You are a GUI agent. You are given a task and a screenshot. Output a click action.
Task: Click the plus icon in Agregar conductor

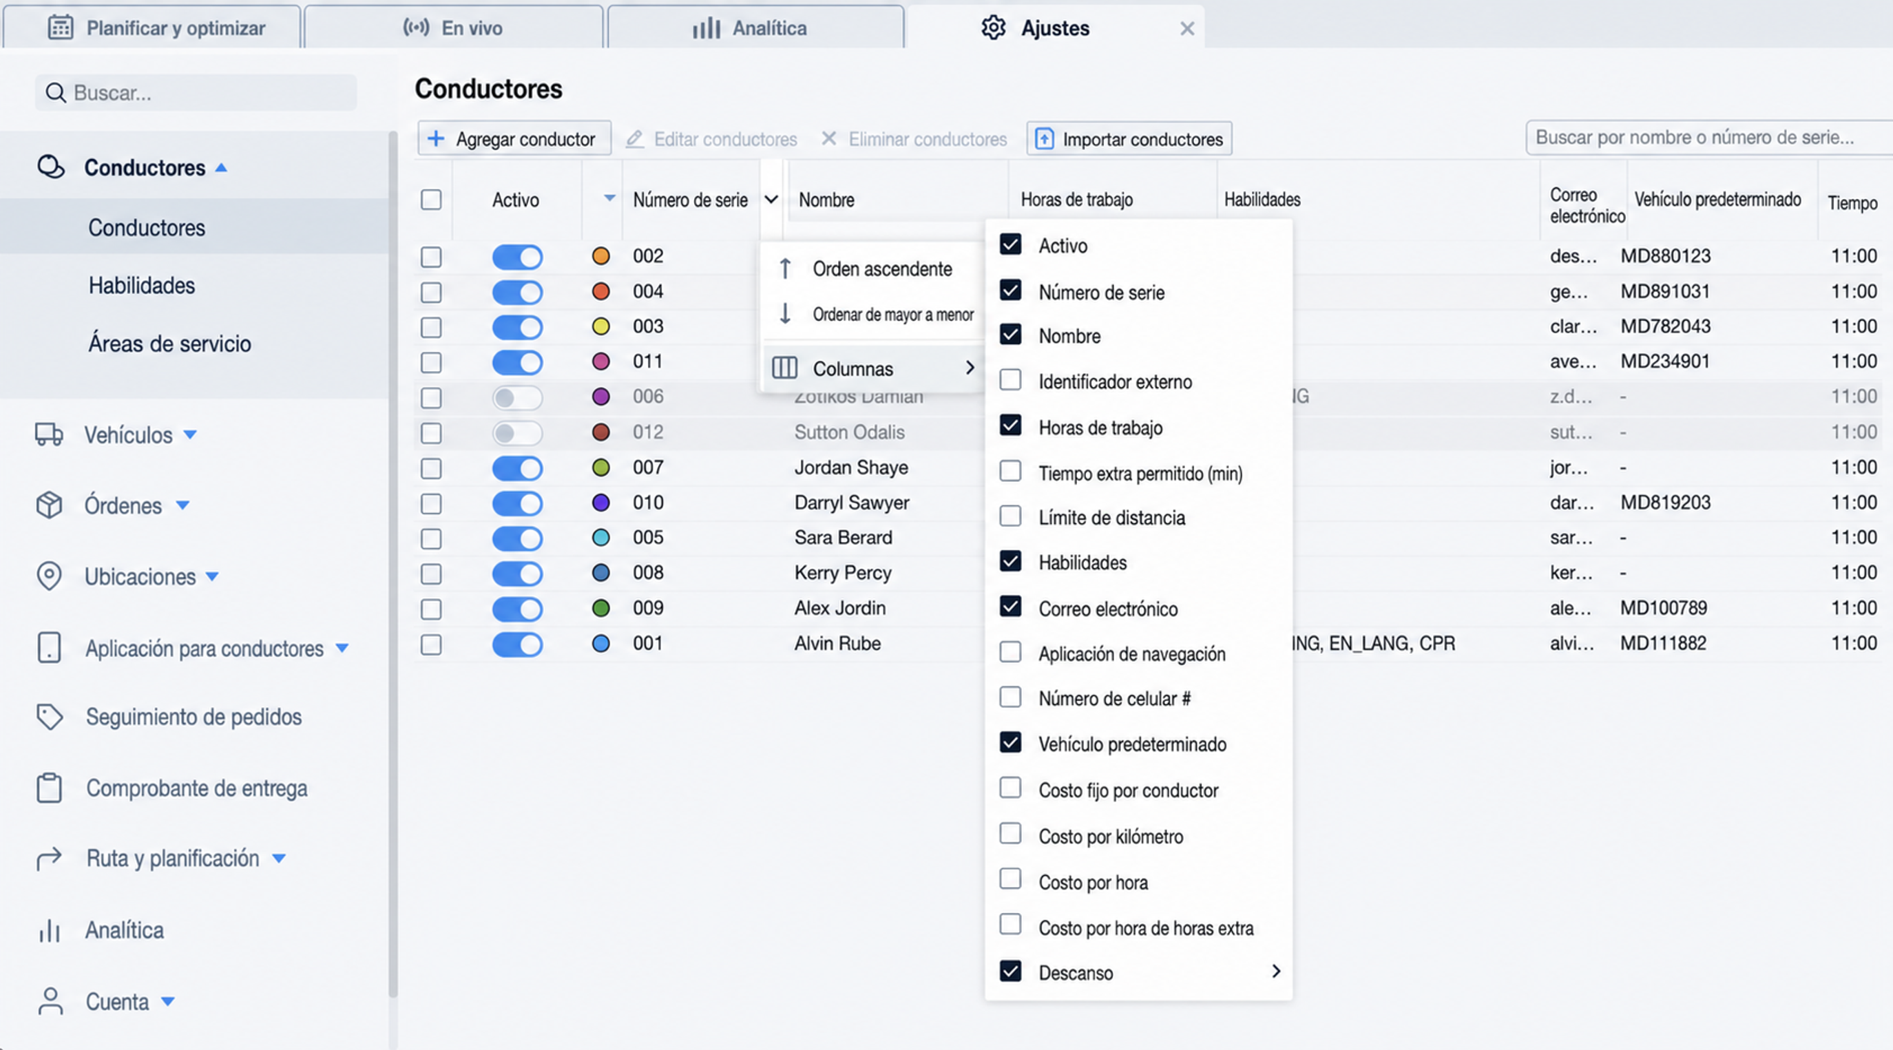436,139
